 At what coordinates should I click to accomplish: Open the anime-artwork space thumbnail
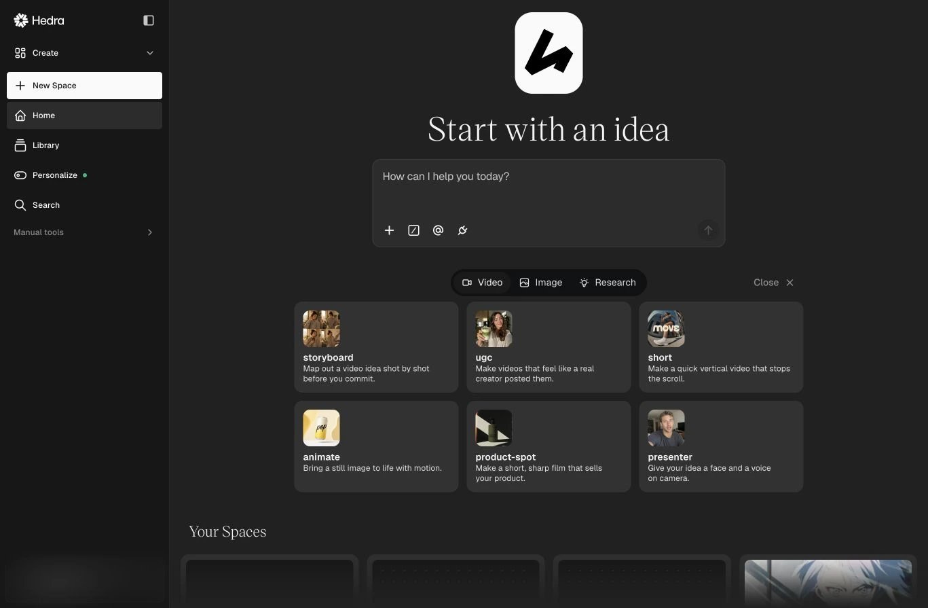point(828,583)
